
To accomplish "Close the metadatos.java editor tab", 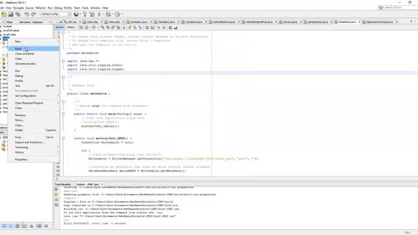I will click(x=359, y=22).
